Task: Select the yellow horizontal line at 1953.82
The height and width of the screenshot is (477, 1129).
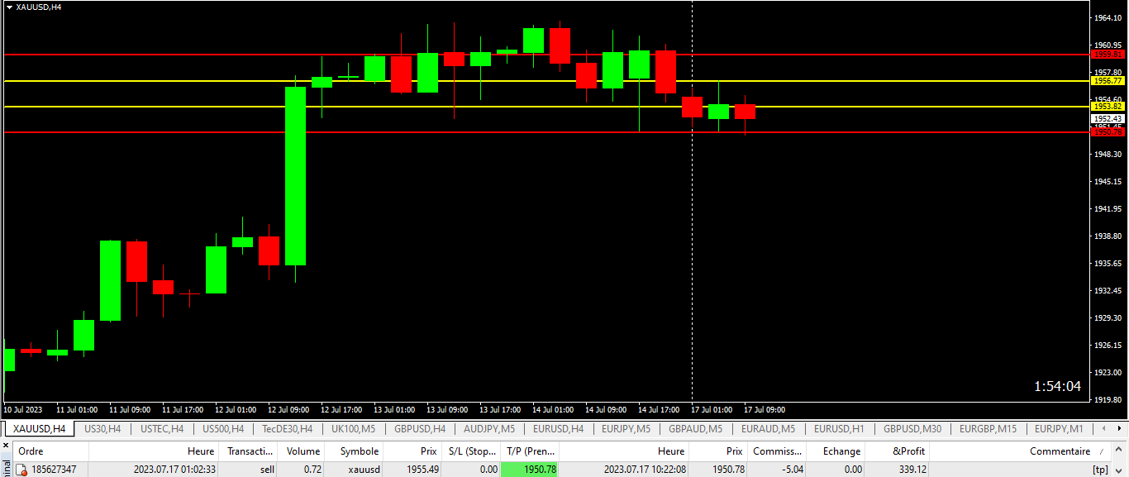Action: (x=545, y=107)
